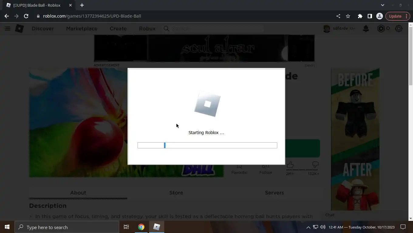Bookmark this page with the star icon
The width and height of the screenshot is (413, 233).
[348, 16]
